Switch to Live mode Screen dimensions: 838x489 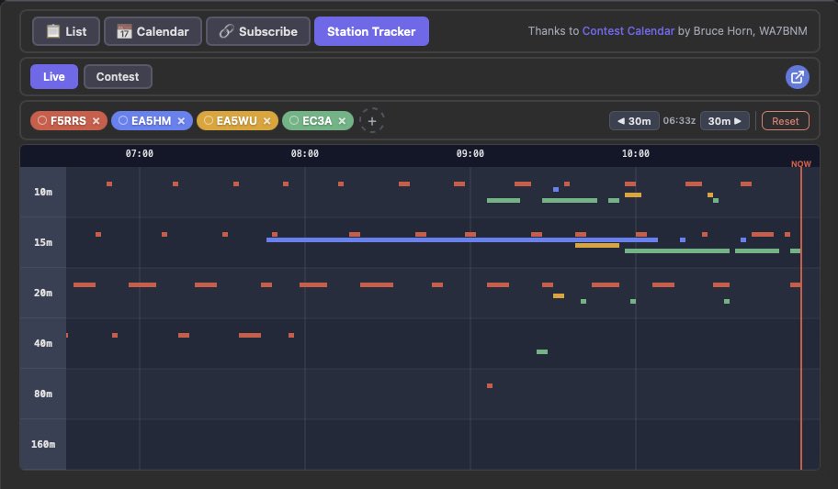coord(54,77)
